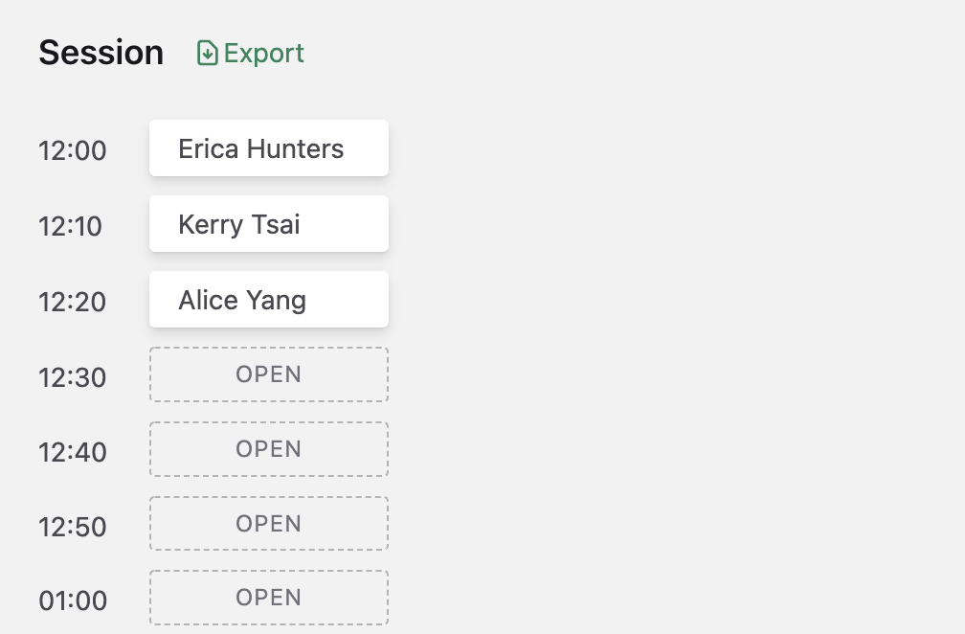Open Erica Hunters appointment card
This screenshot has width=965, height=634.
click(x=269, y=148)
